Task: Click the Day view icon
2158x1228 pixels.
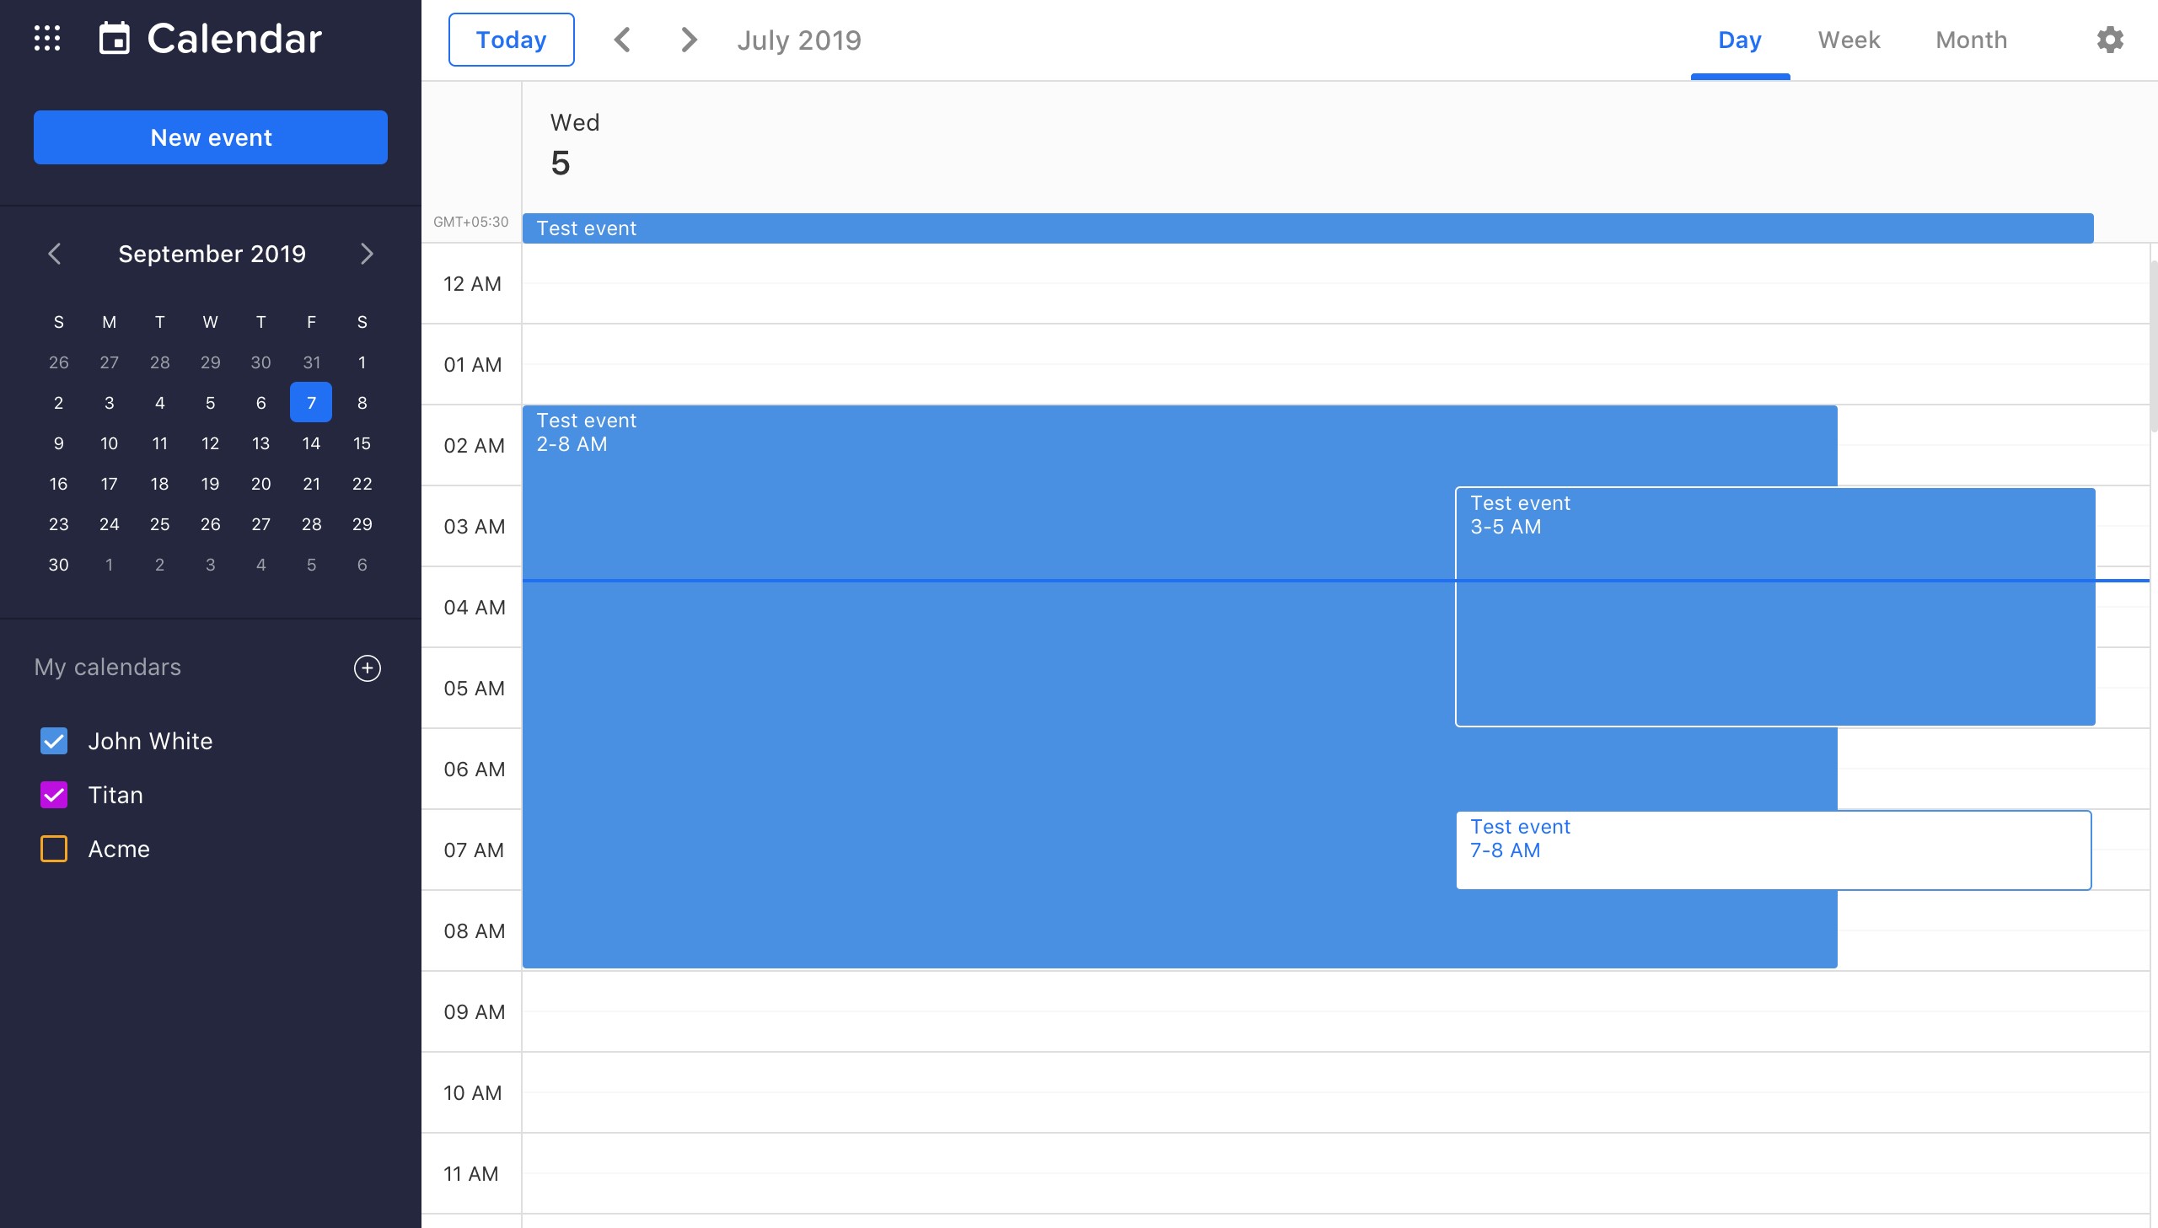Action: (1740, 40)
